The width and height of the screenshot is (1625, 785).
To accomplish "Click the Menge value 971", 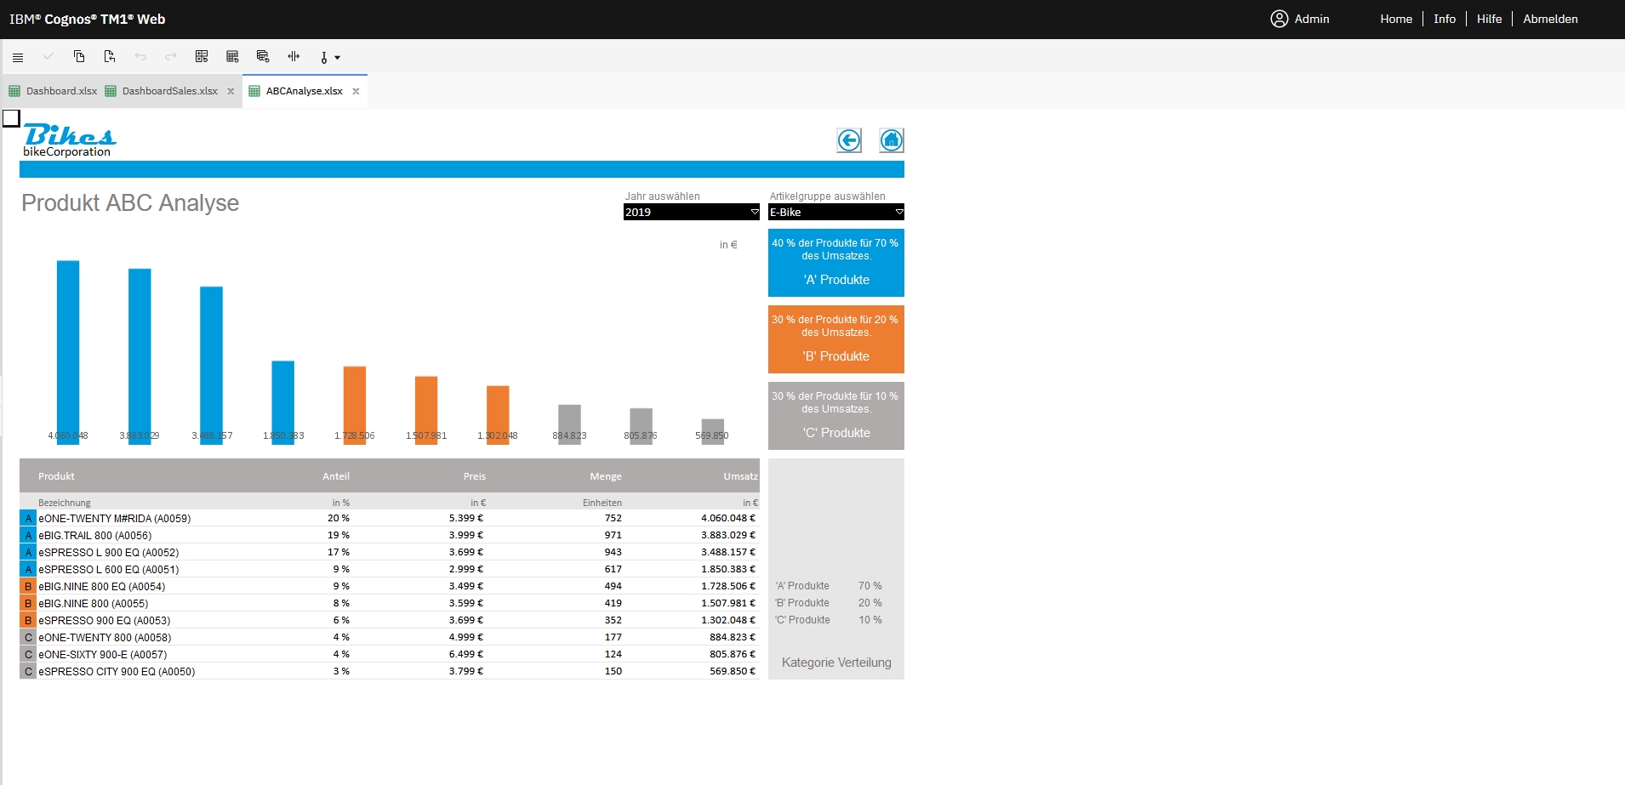I will click(613, 535).
